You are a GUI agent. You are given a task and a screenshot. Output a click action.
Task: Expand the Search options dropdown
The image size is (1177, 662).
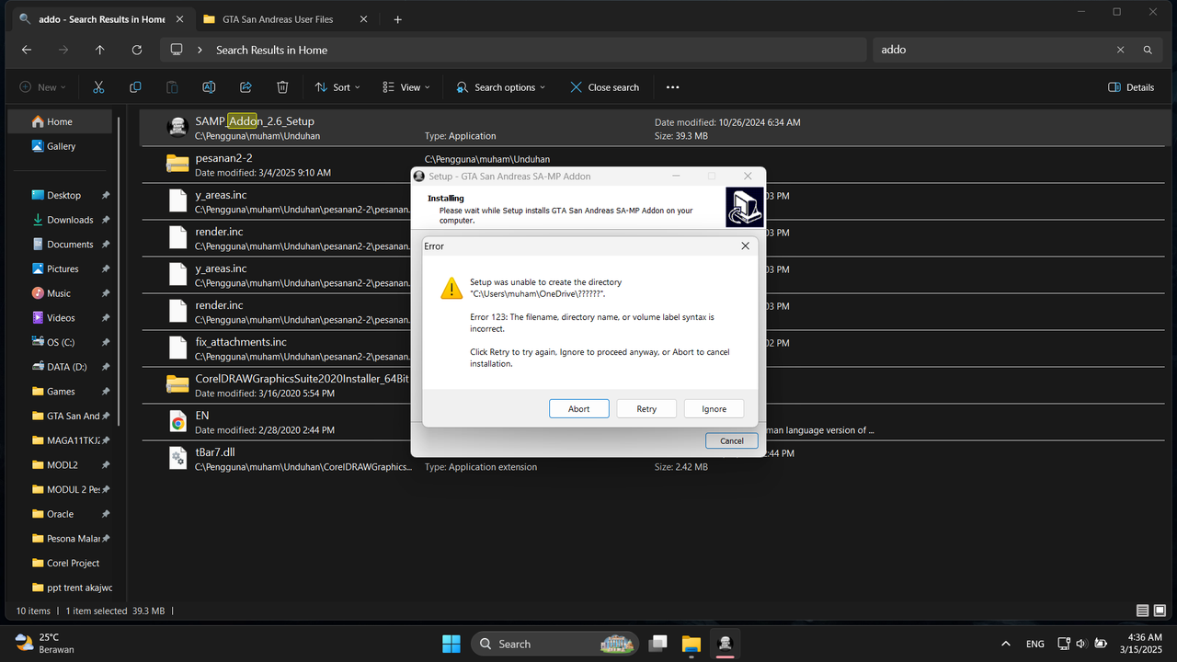point(501,87)
